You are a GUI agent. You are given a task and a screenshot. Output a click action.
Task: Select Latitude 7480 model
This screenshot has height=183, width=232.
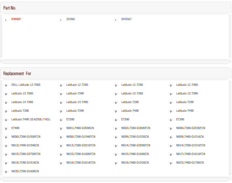tap(130, 111)
